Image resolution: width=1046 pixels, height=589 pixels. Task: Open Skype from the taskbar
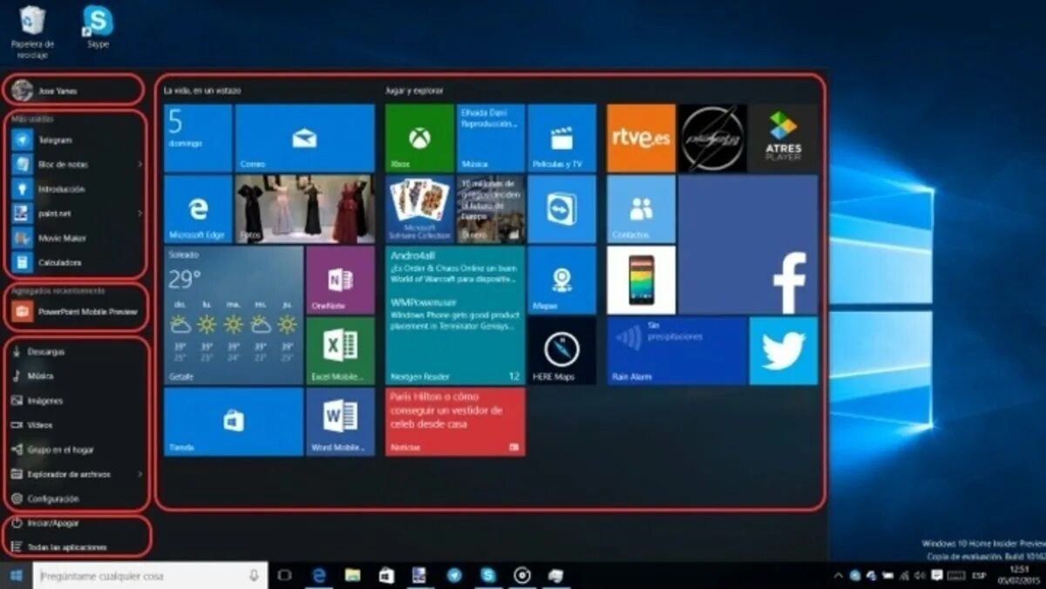488,575
